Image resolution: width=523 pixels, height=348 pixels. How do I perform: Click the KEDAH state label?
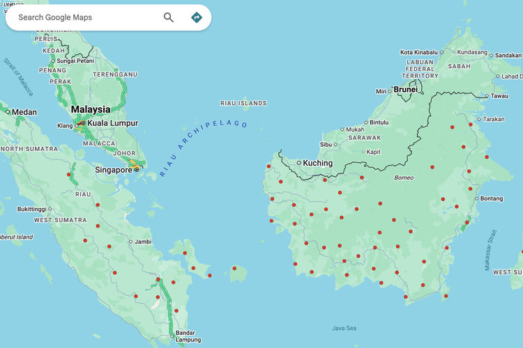point(54,51)
